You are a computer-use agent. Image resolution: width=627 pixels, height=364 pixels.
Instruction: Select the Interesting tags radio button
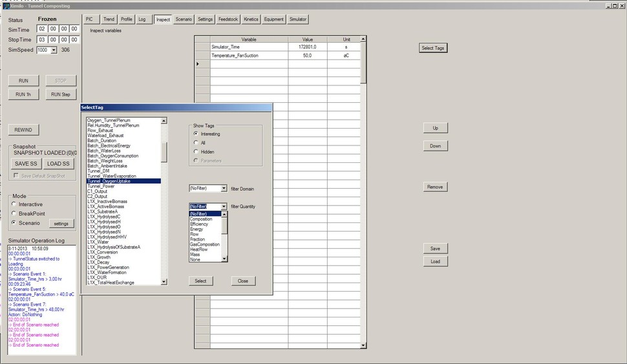tap(197, 134)
